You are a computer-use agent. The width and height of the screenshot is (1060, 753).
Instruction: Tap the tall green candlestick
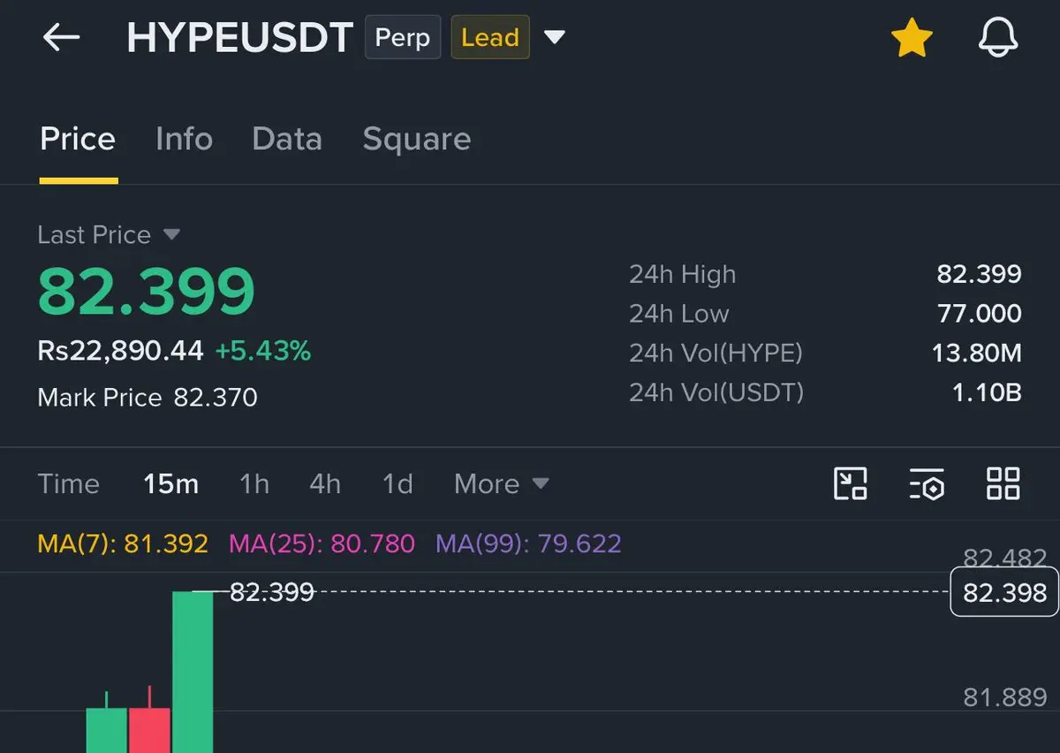(193, 672)
